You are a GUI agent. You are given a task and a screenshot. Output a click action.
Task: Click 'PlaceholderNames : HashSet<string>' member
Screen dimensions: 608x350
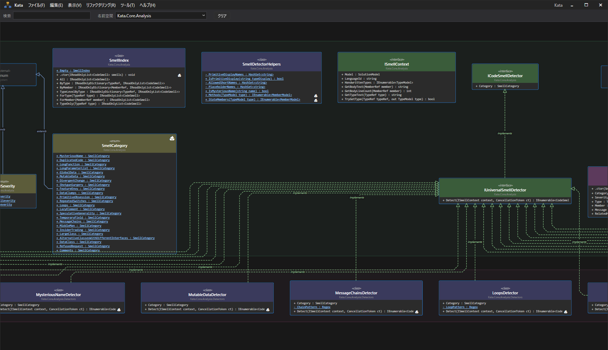point(235,87)
